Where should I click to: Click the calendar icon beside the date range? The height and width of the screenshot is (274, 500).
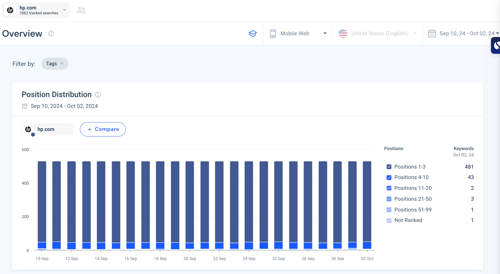tap(24, 106)
